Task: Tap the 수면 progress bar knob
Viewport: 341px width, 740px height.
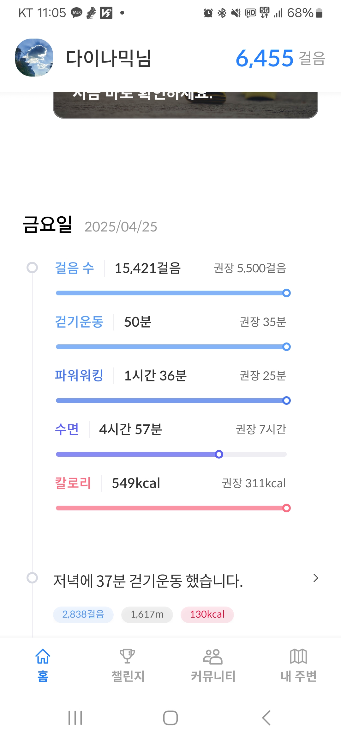Action: point(219,454)
